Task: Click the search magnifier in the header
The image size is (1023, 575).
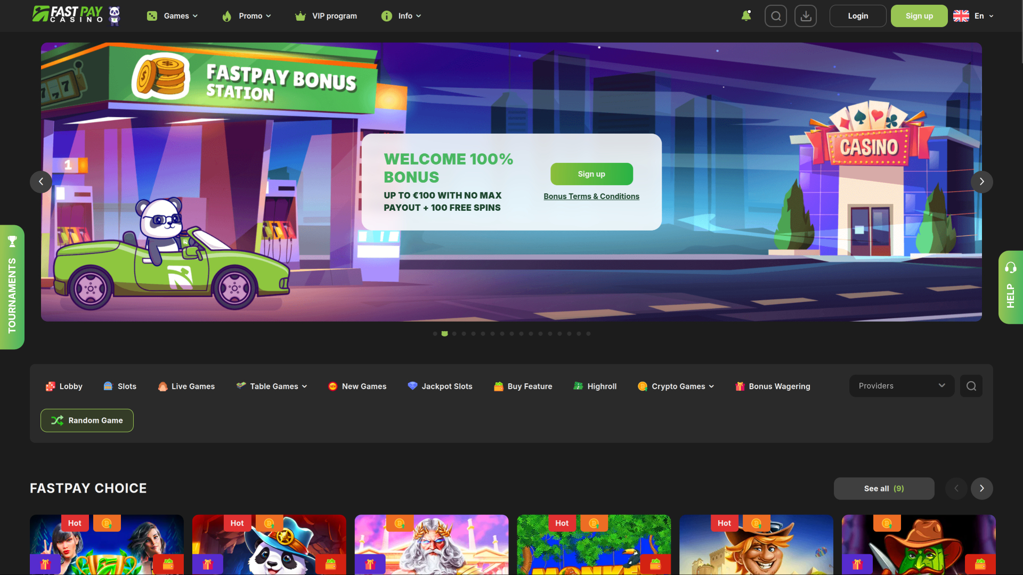Action: point(775,15)
